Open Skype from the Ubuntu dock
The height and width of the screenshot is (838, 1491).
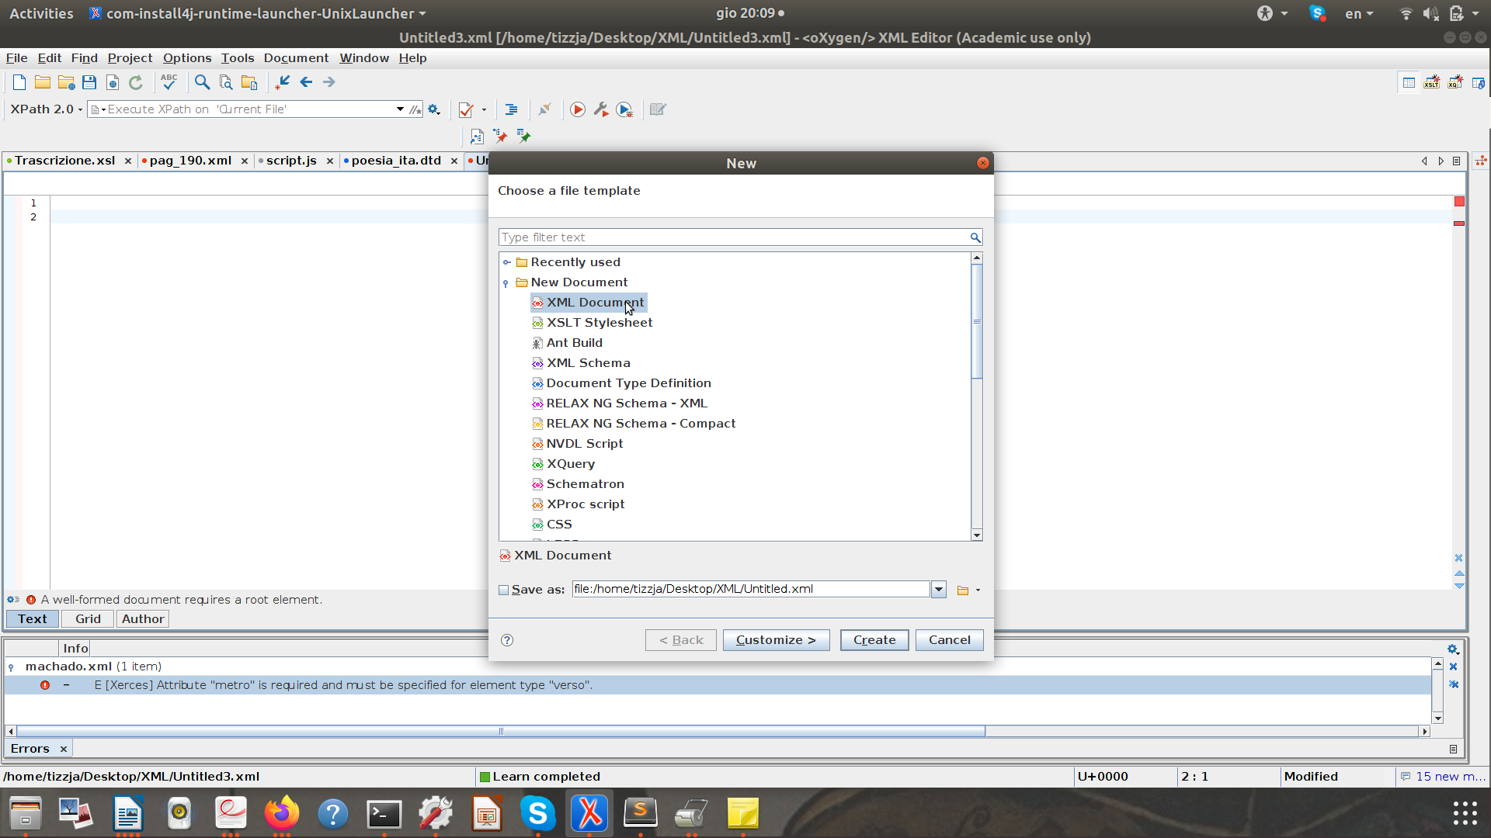[538, 813]
